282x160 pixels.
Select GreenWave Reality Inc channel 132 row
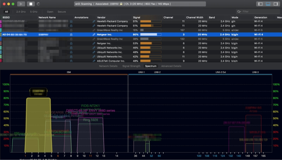tap(141, 39)
